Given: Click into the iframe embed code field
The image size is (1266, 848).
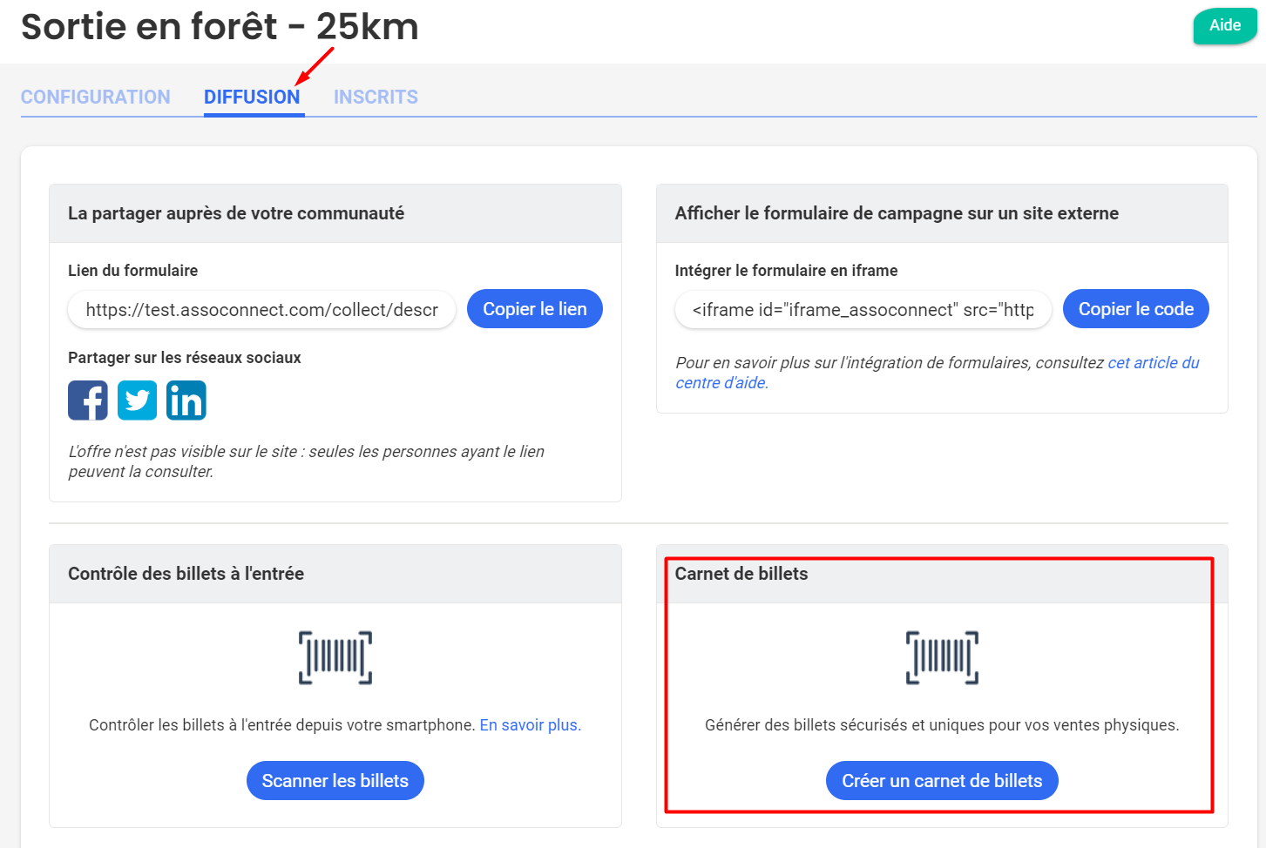Looking at the screenshot, I should coord(863,310).
